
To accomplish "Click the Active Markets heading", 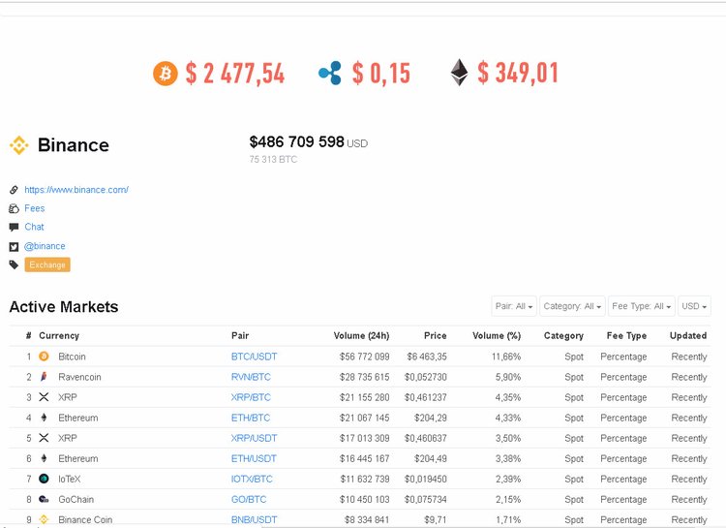I will point(64,306).
